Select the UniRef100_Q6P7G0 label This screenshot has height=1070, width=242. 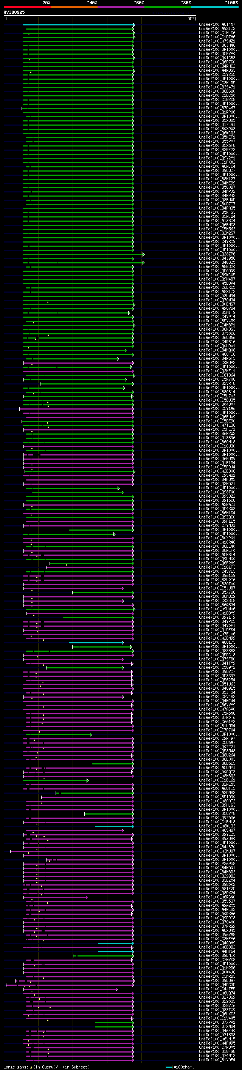pyautogui.click(x=217, y=62)
